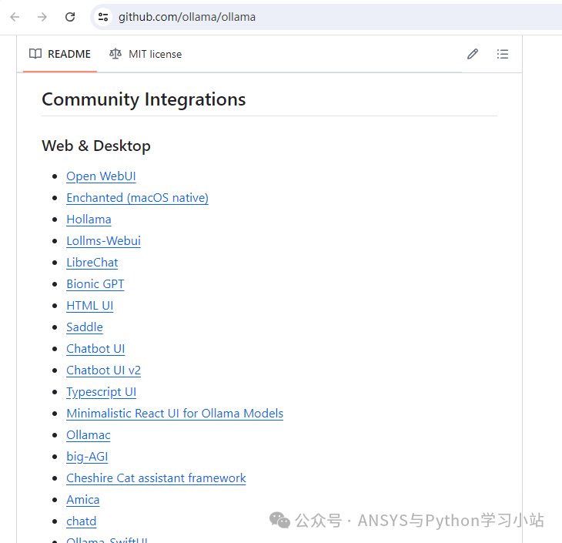562x543 pixels.
Task: Open the Open WebUI link
Action: click(x=101, y=176)
